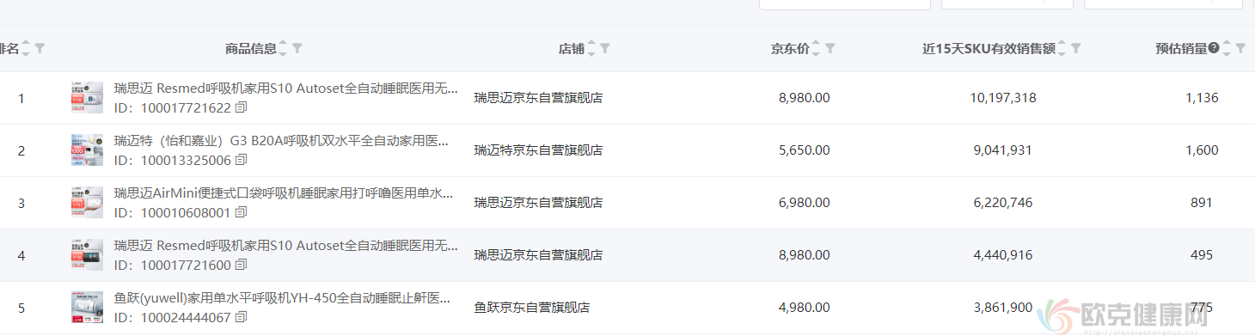Click thumbnail of 鱼跃 YH-450 product
This screenshot has height=336, width=1255.
click(87, 308)
